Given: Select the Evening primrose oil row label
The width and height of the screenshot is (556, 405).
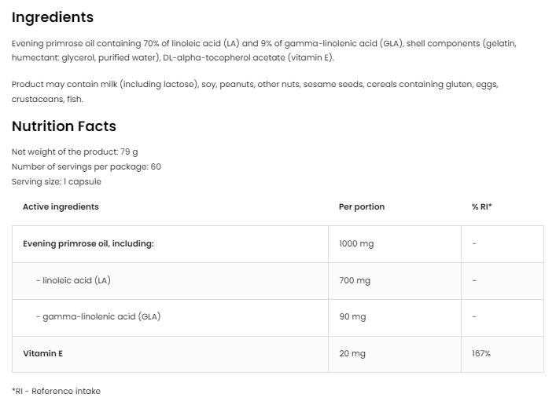Looking at the screenshot, I should [x=88, y=243].
